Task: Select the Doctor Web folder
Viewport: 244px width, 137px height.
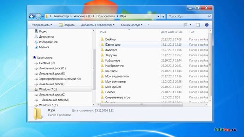Action: pyautogui.click(x=113, y=45)
